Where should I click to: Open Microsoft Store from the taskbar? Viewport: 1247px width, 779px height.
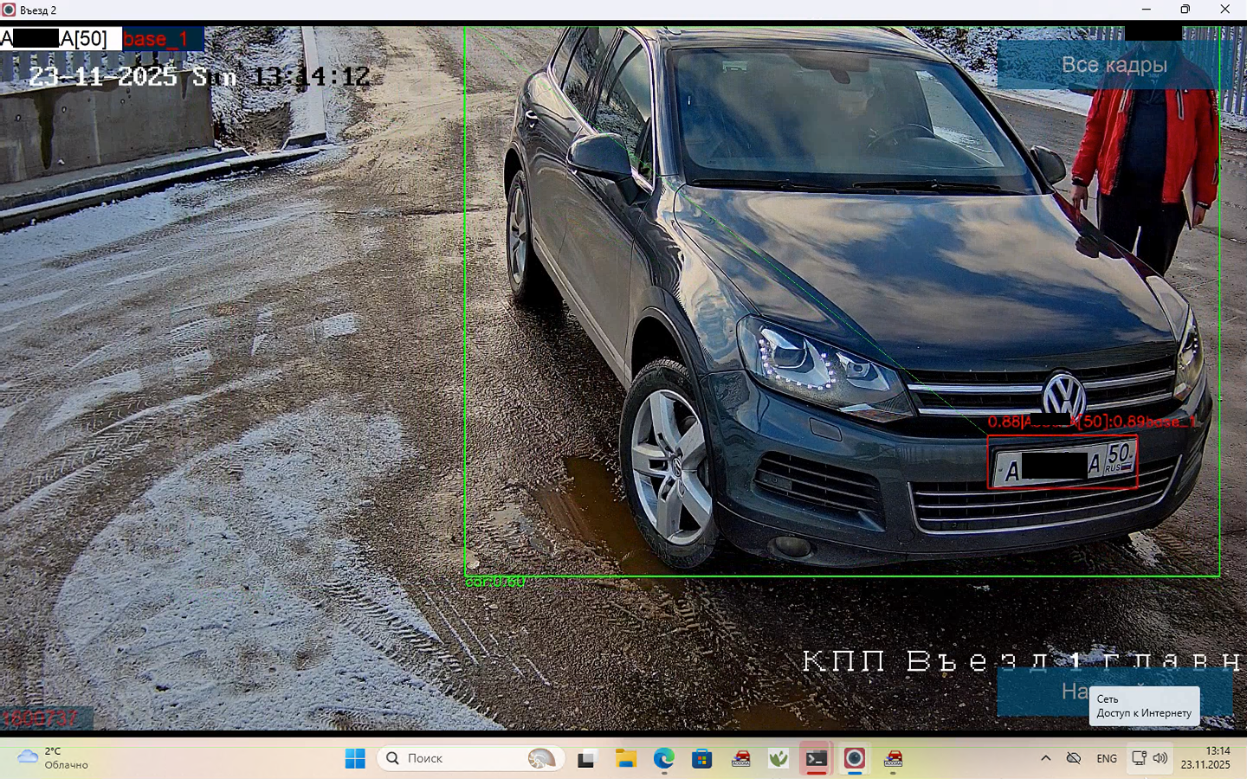coord(702,759)
